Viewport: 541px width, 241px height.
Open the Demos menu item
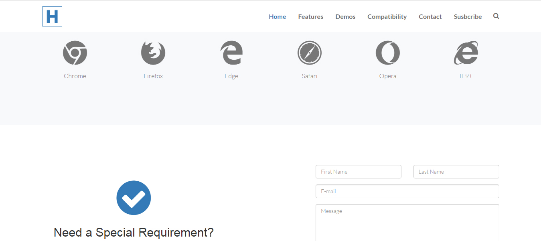click(345, 16)
